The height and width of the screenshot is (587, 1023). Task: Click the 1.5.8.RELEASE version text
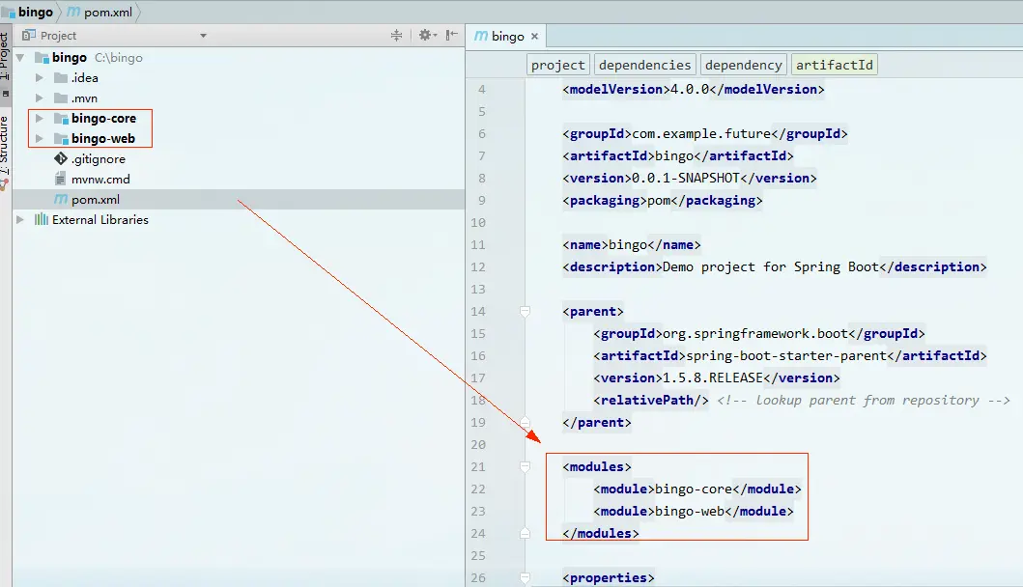click(713, 377)
